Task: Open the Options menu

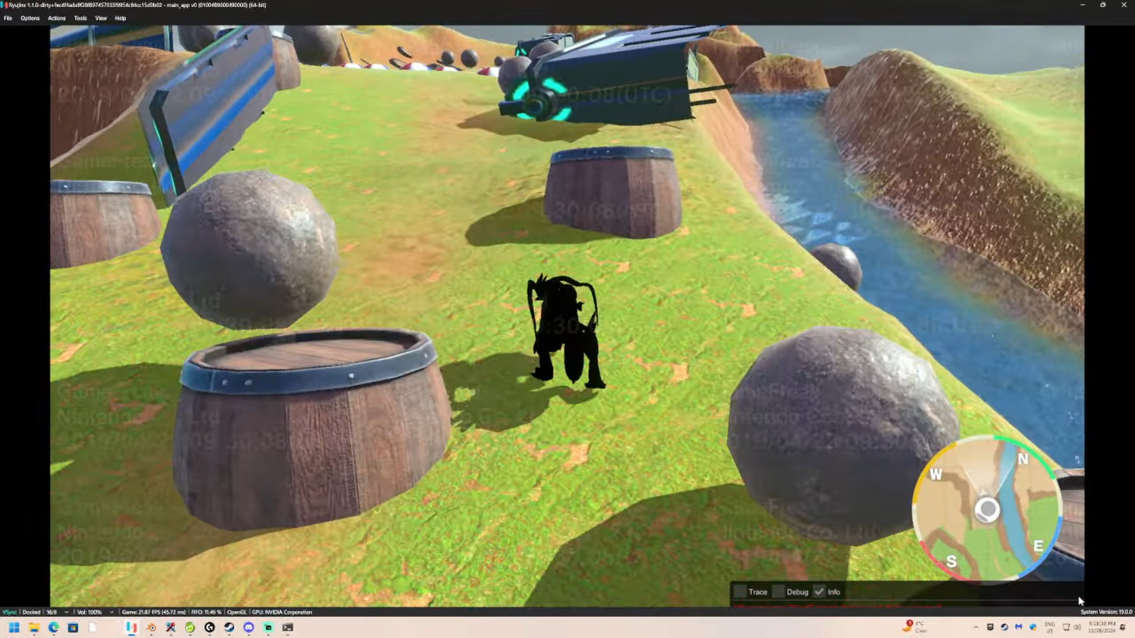Action: click(x=30, y=18)
